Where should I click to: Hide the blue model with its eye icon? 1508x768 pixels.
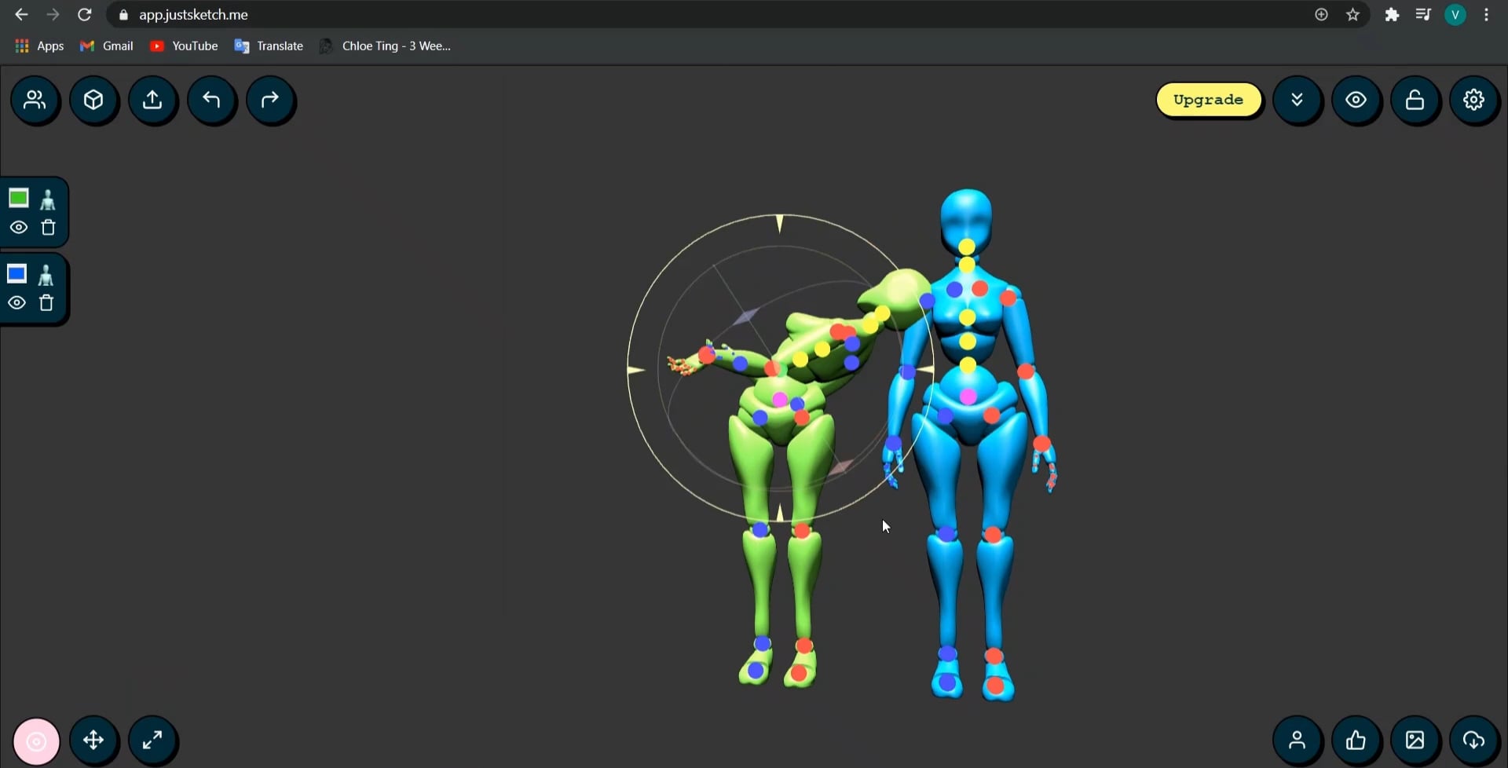tap(17, 303)
